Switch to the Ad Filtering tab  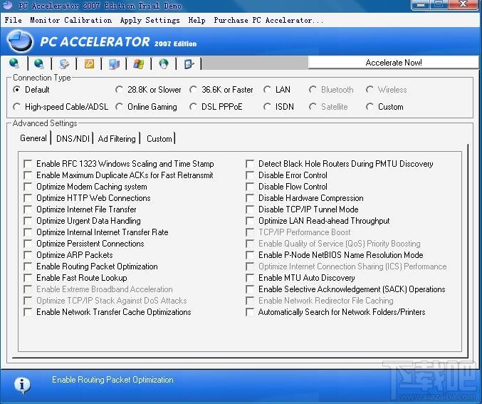point(117,138)
